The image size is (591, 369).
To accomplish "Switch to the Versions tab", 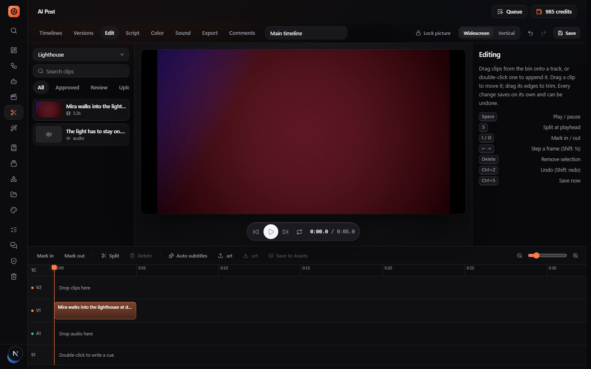I will pyautogui.click(x=83, y=33).
